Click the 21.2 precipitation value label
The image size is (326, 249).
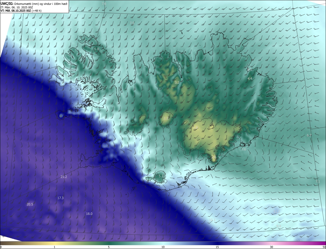point(64,177)
